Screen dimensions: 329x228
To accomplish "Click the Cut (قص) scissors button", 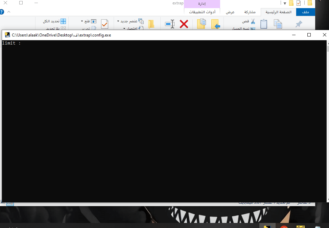I will click(249, 21).
